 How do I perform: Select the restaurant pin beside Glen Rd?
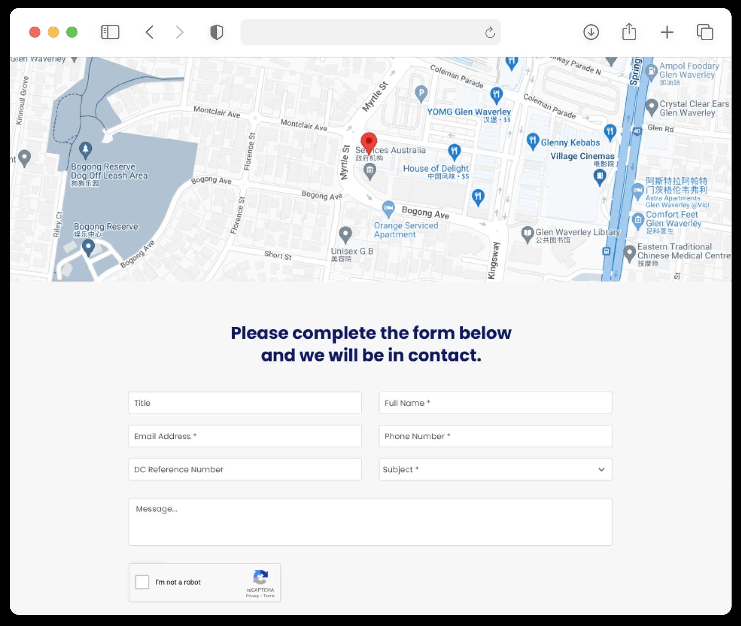coord(610,133)
